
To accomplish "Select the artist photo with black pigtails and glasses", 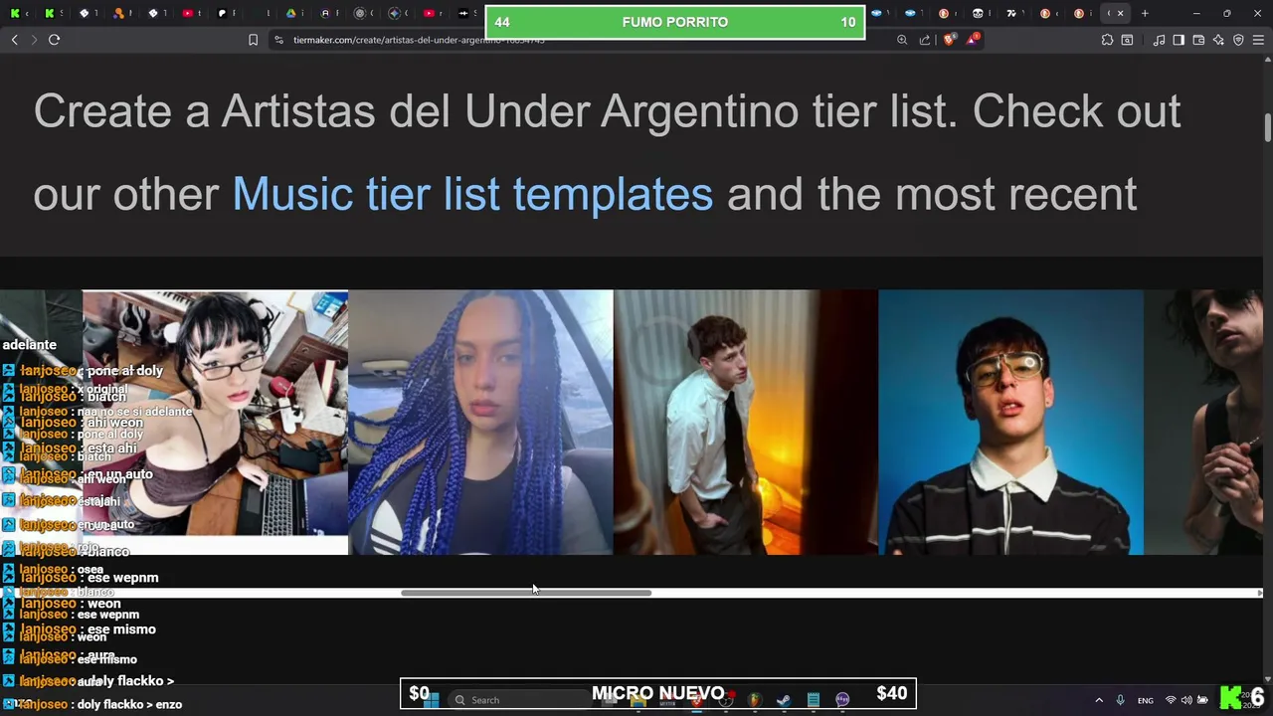I will pos(215,422).
